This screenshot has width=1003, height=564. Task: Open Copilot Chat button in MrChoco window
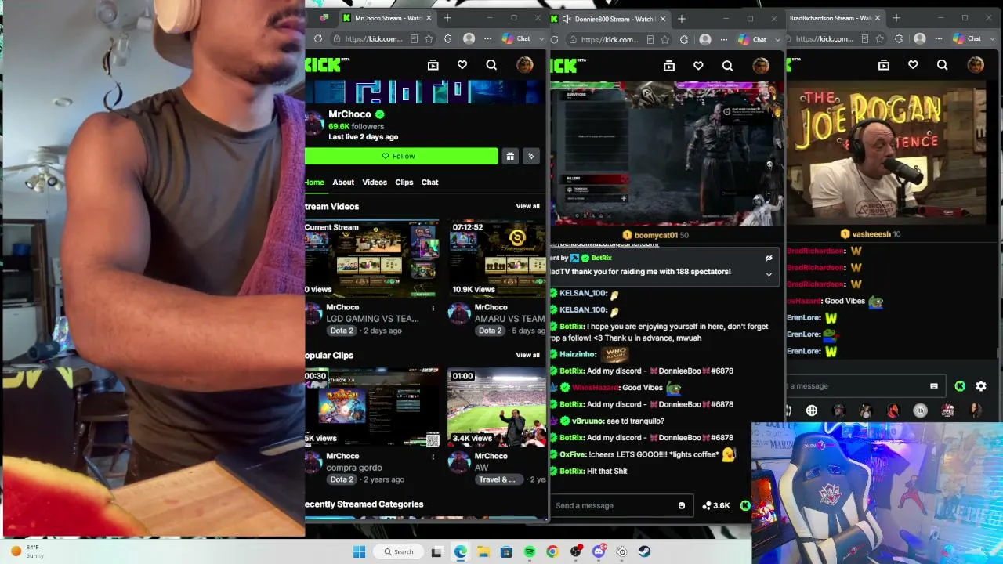point(516,38)
